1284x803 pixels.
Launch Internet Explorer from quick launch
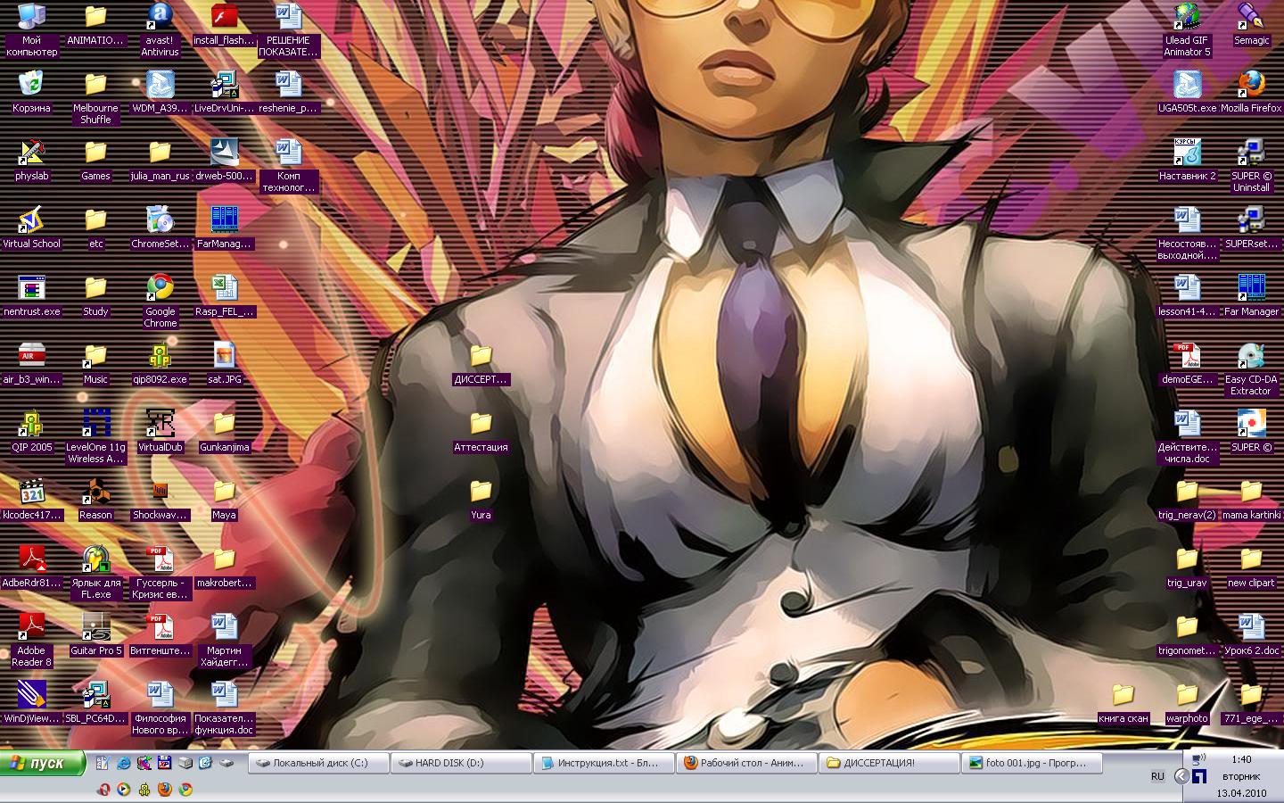(124, 763)
